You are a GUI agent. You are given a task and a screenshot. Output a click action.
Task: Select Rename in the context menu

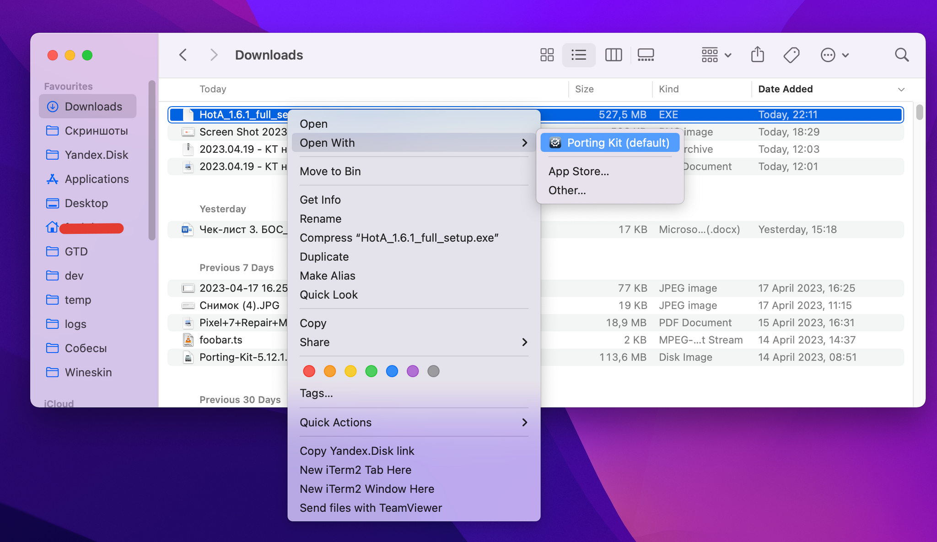(x=414, y=219)
